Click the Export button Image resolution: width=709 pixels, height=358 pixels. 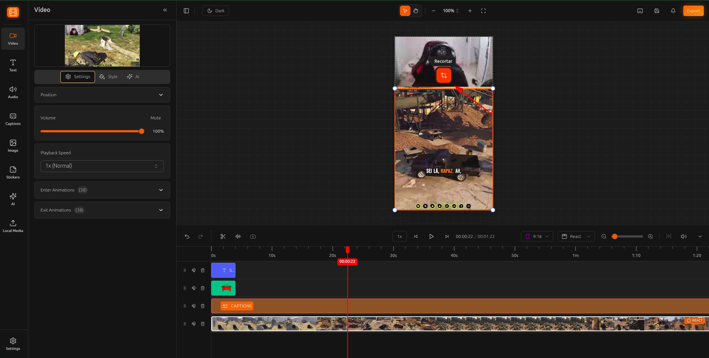[693, 11]
